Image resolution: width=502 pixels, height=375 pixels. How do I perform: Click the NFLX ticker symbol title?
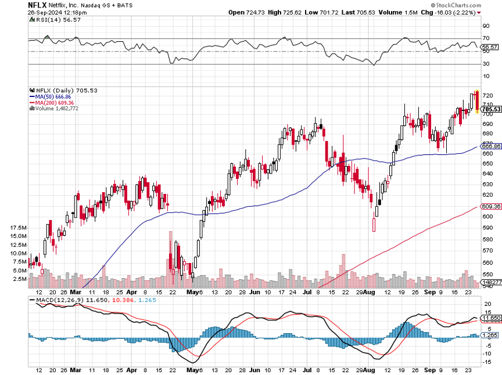38,4
